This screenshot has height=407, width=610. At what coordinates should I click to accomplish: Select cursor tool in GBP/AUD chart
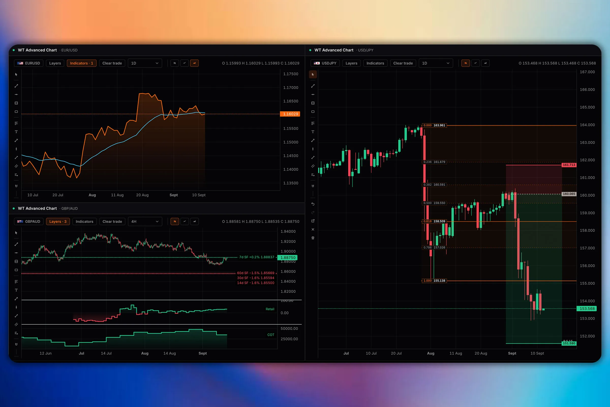pos(16,233)
